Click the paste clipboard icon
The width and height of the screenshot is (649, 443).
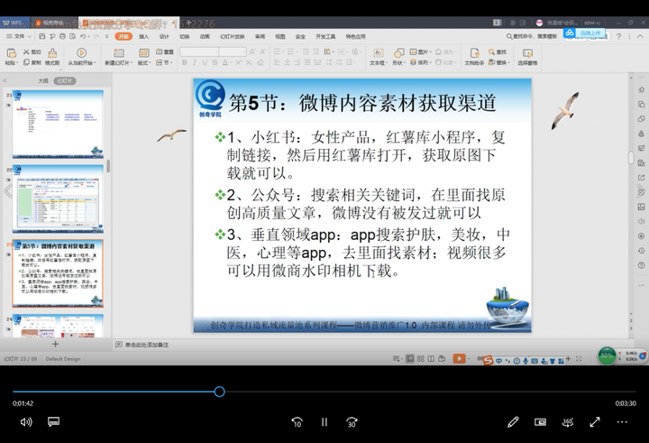(12, 52)
